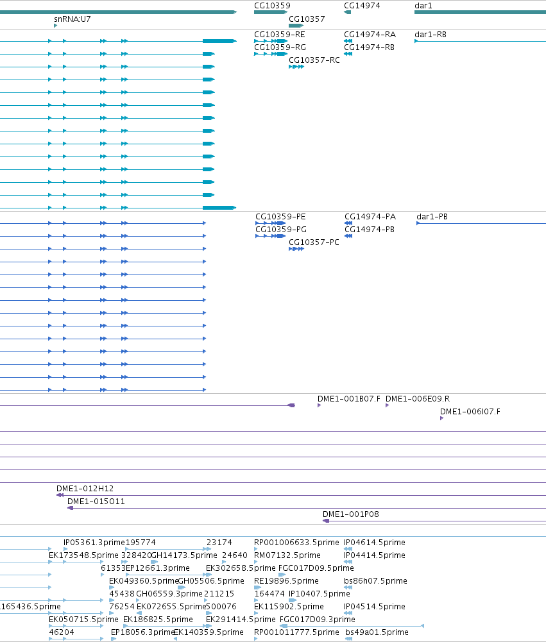The height and width of the screenshot is (642, 546).
Task: Click EST EK049360.5prime
Action: (x=144, y=581)
